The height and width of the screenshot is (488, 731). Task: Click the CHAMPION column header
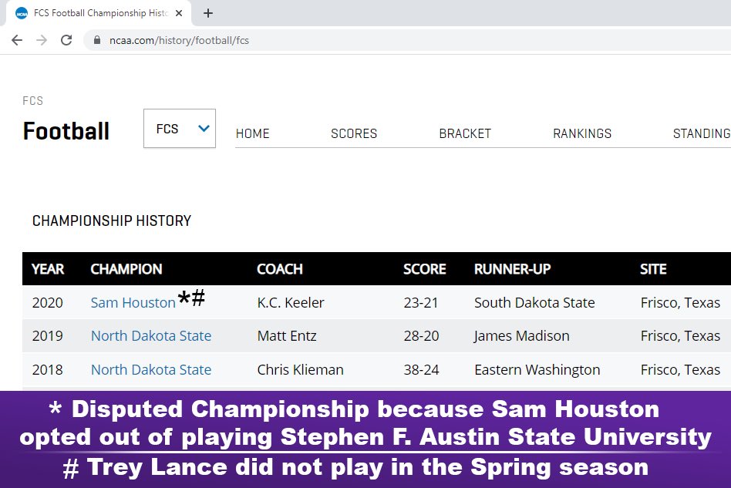click(126, 269)
